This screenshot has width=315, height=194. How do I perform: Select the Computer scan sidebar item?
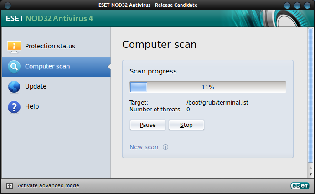point(56,67)
